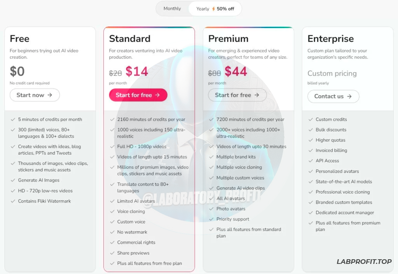Click the lightning bolt discount icon
Viewport: 398px width, 274px height.
[x=213, y=9]
